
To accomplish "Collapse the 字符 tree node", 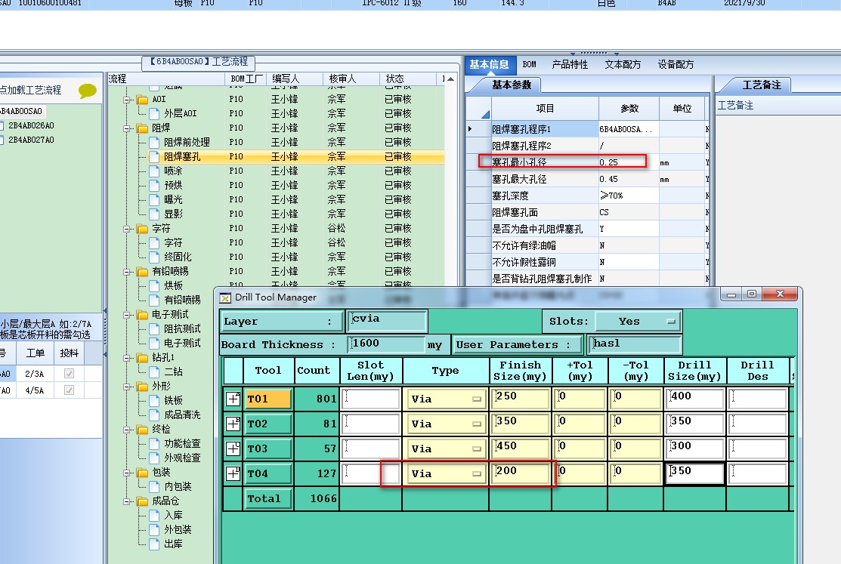I will coord(127,229).
